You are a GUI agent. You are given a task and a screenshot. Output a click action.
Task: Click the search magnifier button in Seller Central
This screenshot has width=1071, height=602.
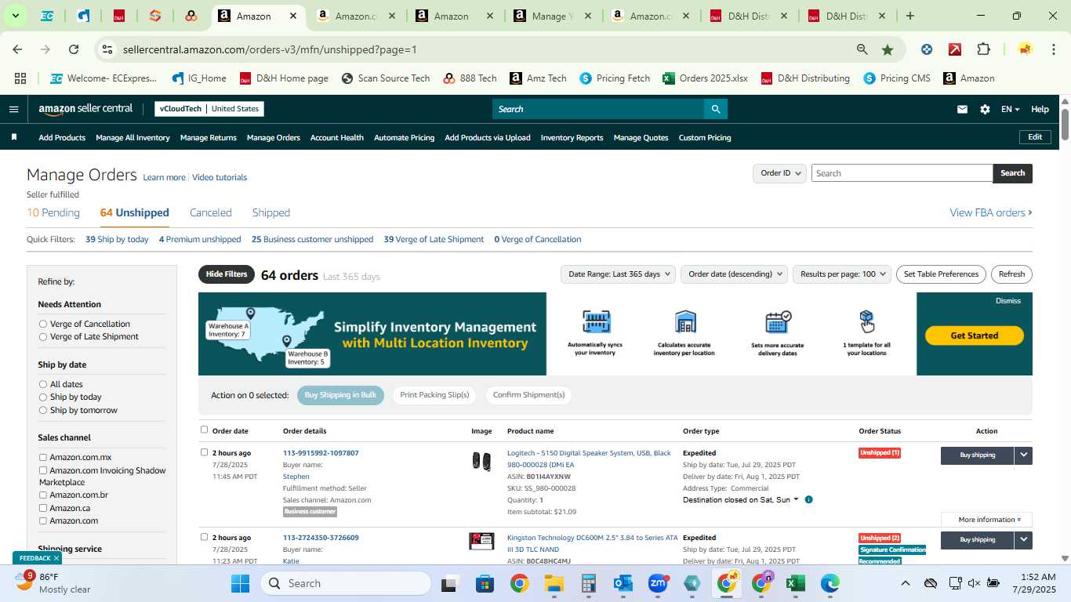[715, 109]
